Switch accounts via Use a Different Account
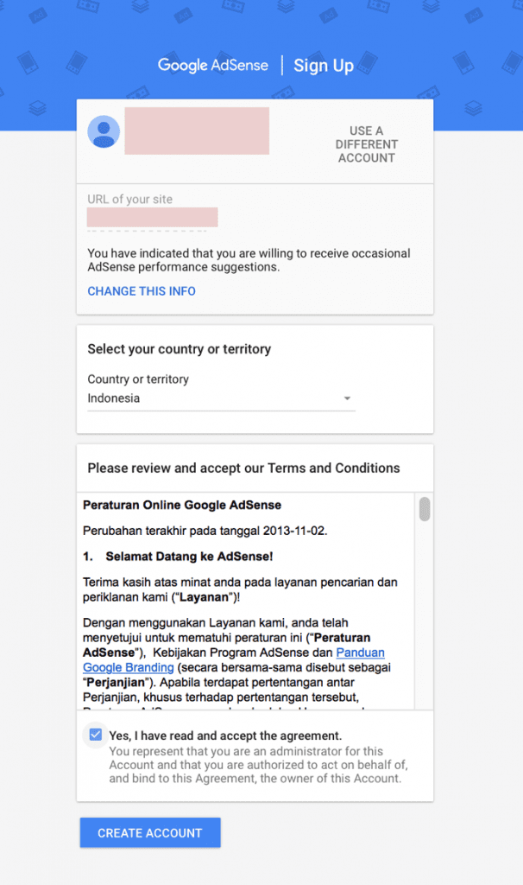This screenshot has height=885, width=523. point(367,144)
